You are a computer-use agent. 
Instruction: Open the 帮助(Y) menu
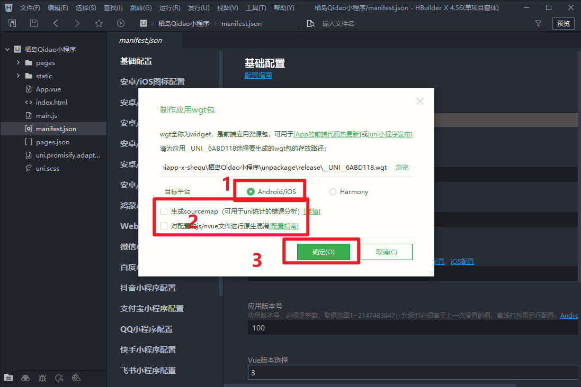[284, 8]
